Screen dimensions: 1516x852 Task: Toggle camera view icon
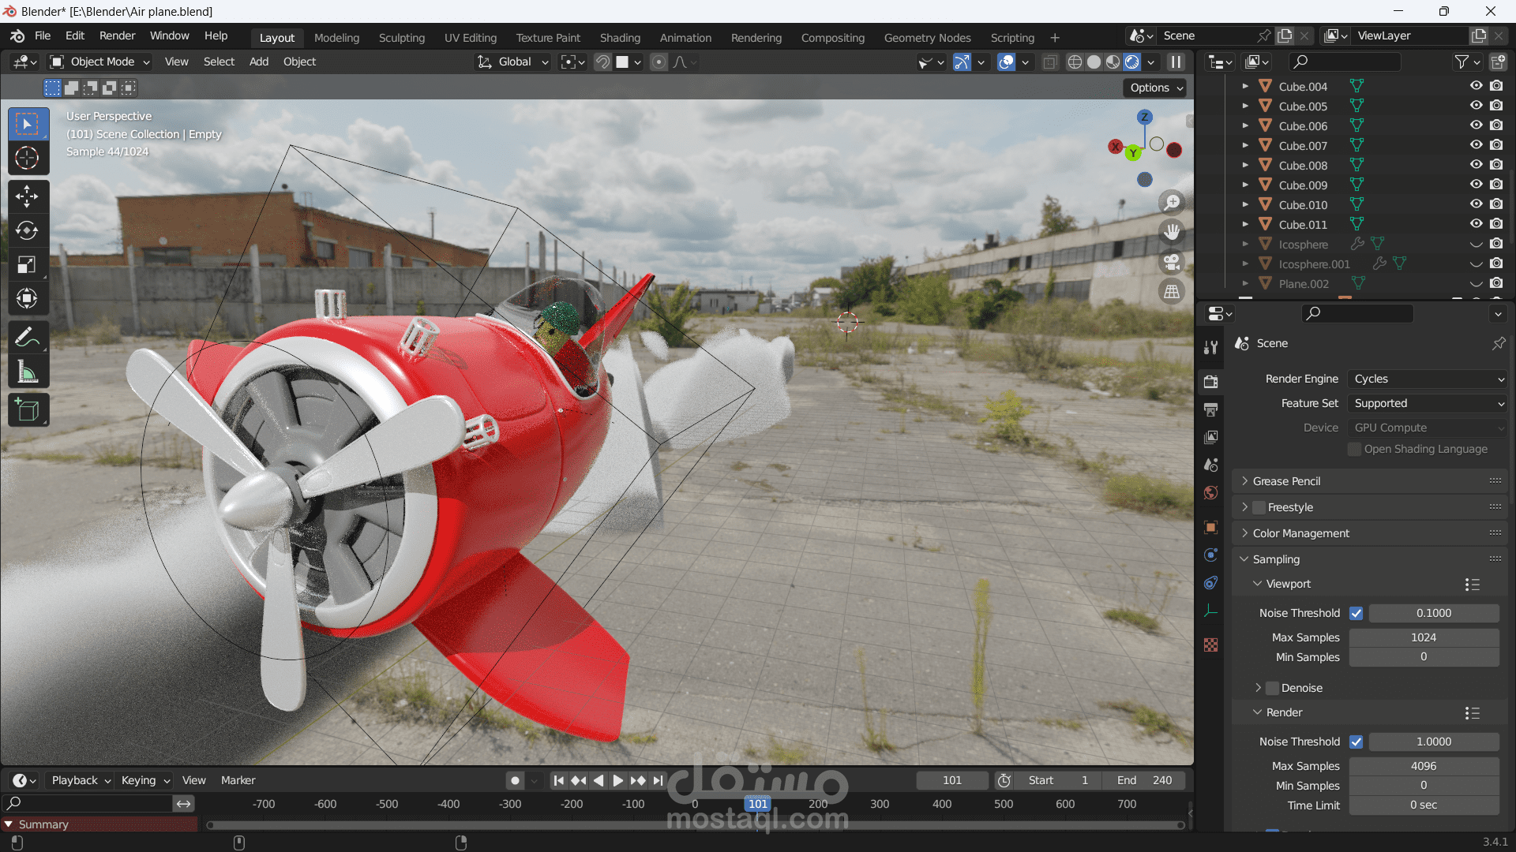pyautogui.click(x=1173, y=262)
